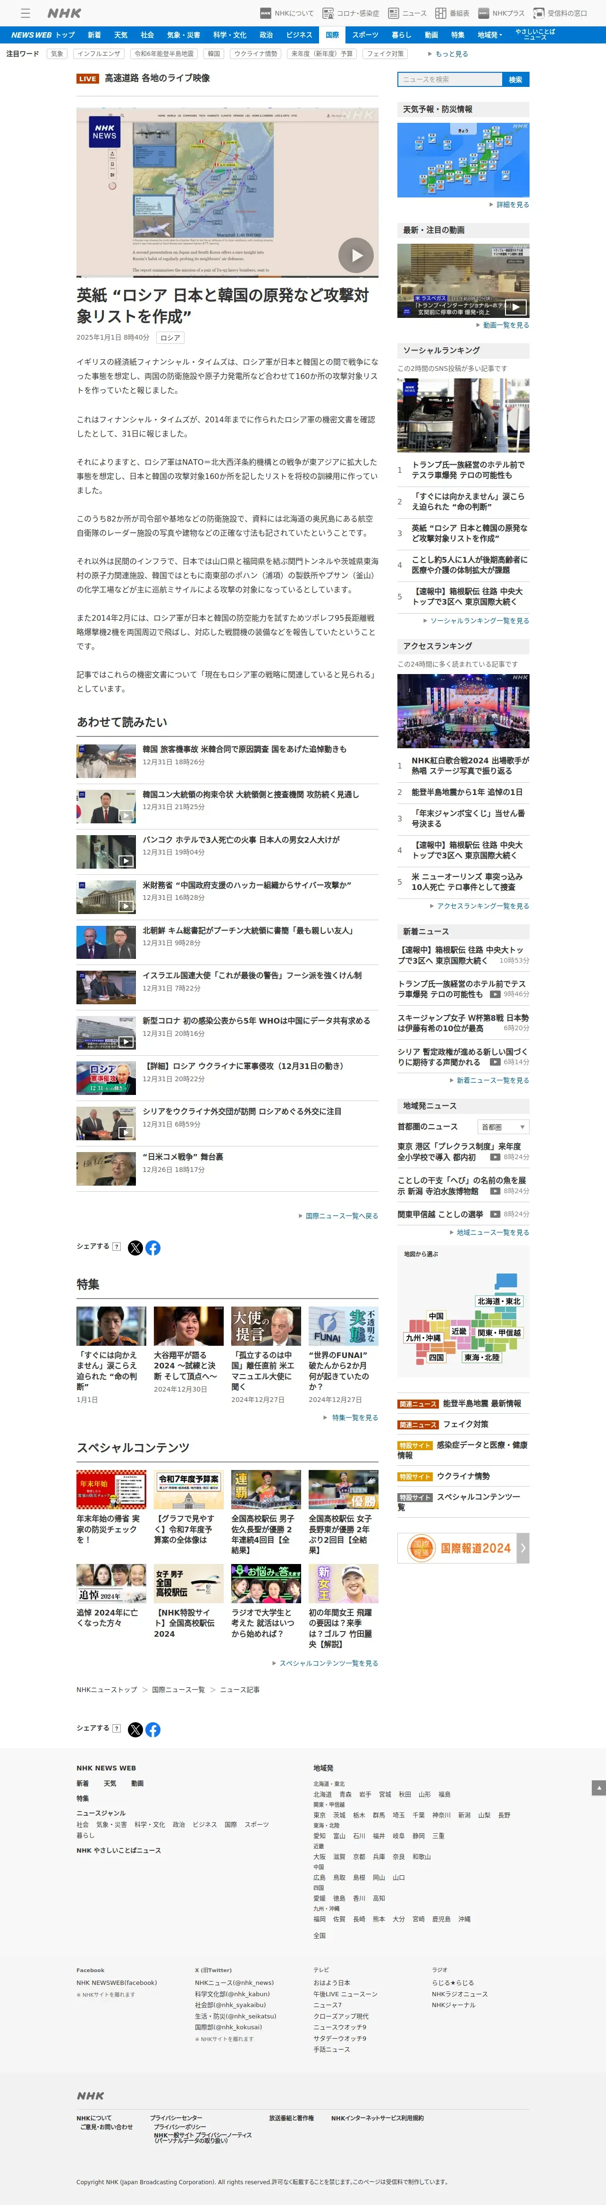Play the main article video
Image resolution: width=606 pixels, height=2205 pixels.
pyautogui.click(x=355, y=255)
